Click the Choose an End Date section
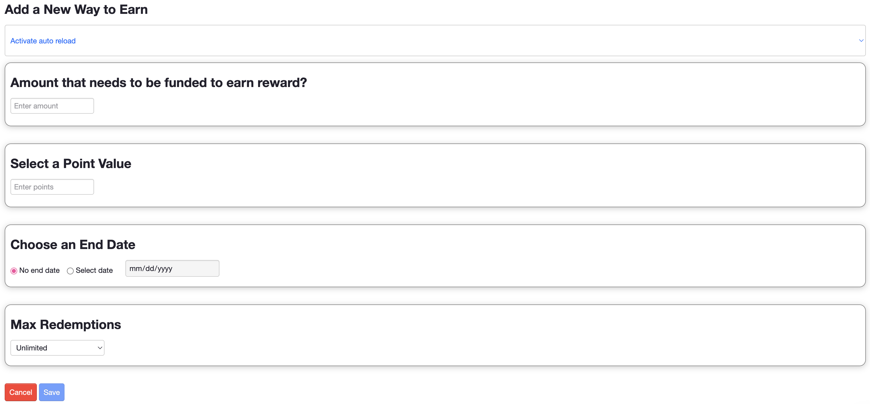 [73, 245]
